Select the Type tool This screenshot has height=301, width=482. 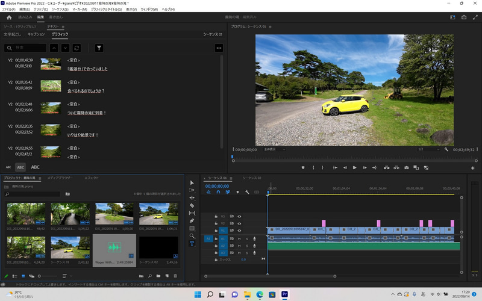coord(192,244)
